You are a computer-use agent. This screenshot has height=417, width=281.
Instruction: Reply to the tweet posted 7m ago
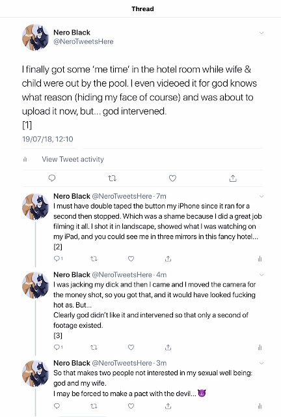coord(58,259)
